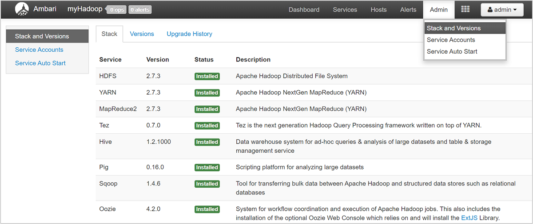Click the 0 ops badge

(x=116, y=10)
